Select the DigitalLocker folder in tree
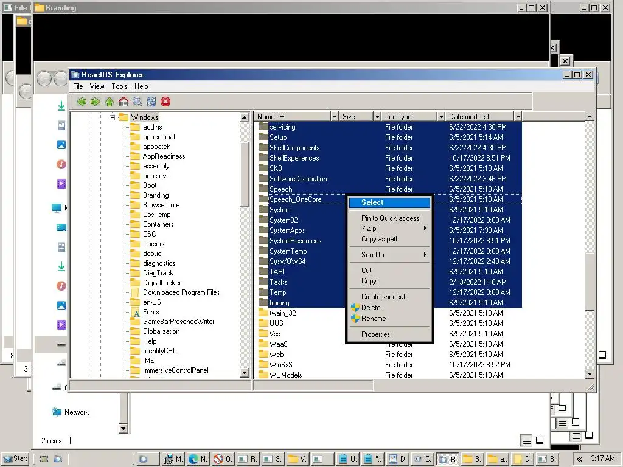This screenshot has height=467, width=623. pyautogui.click(x=162, y=283)
